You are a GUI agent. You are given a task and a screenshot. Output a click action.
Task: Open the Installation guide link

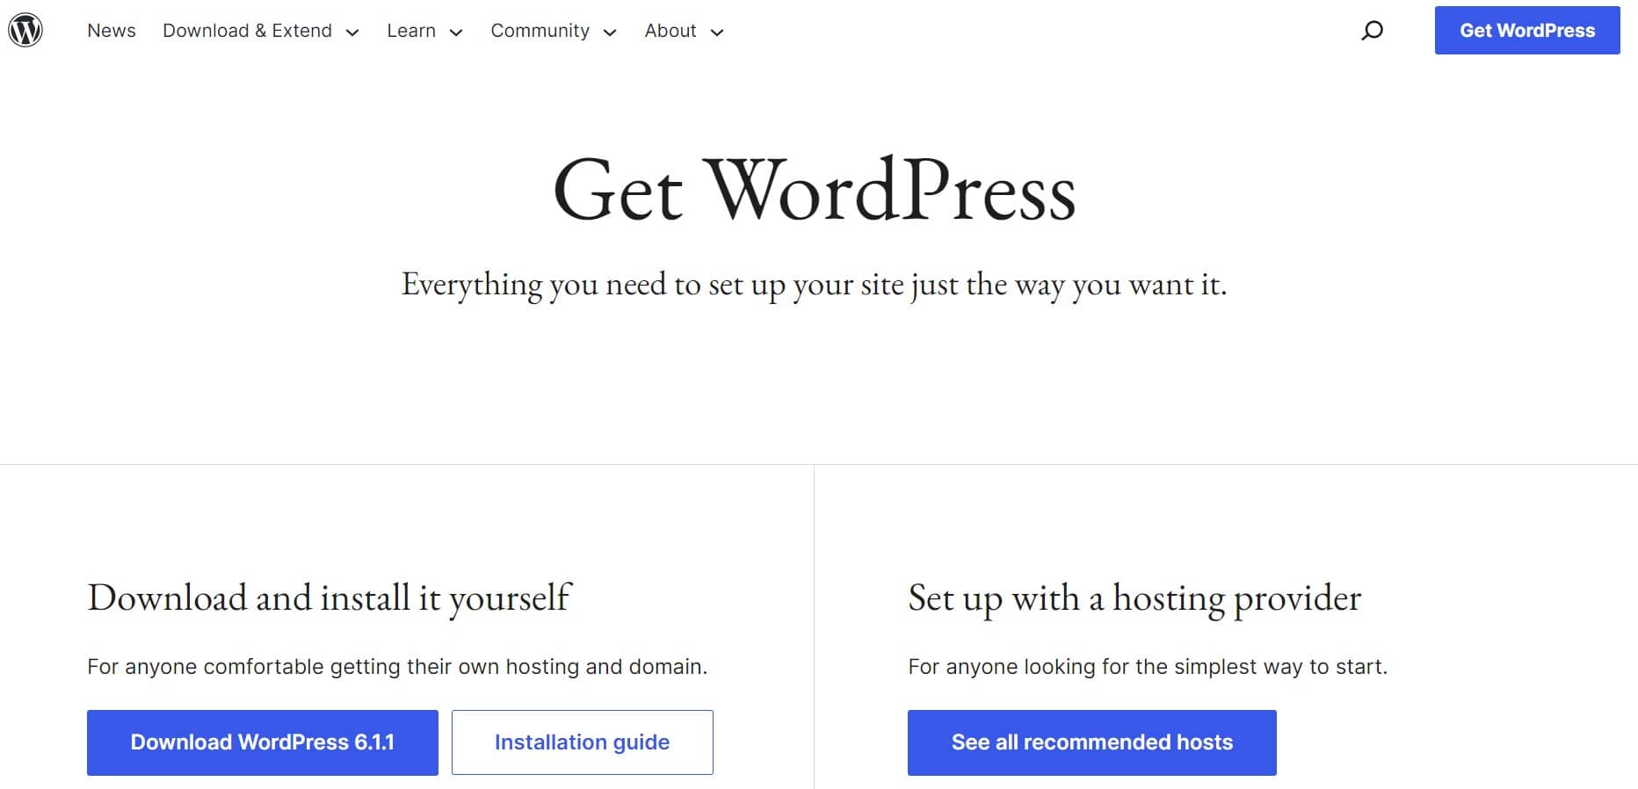coord(583,742)
